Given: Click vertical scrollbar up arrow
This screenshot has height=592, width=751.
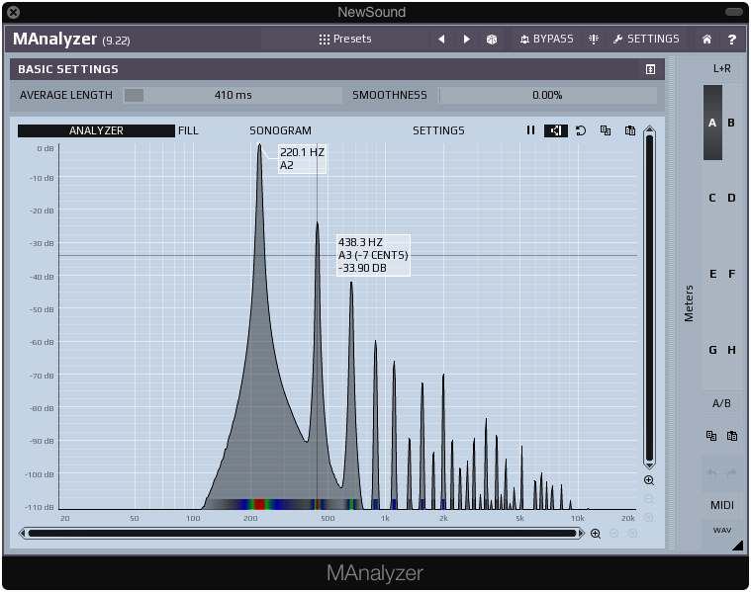Looking at the screenshot, I should coord(649,129).
